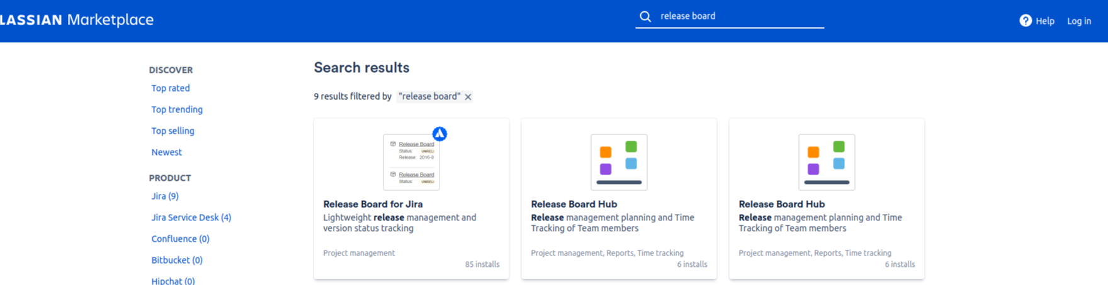Show Top trending apps
Viewport: 1108px width, 285px height.
(x=177, y=110)
